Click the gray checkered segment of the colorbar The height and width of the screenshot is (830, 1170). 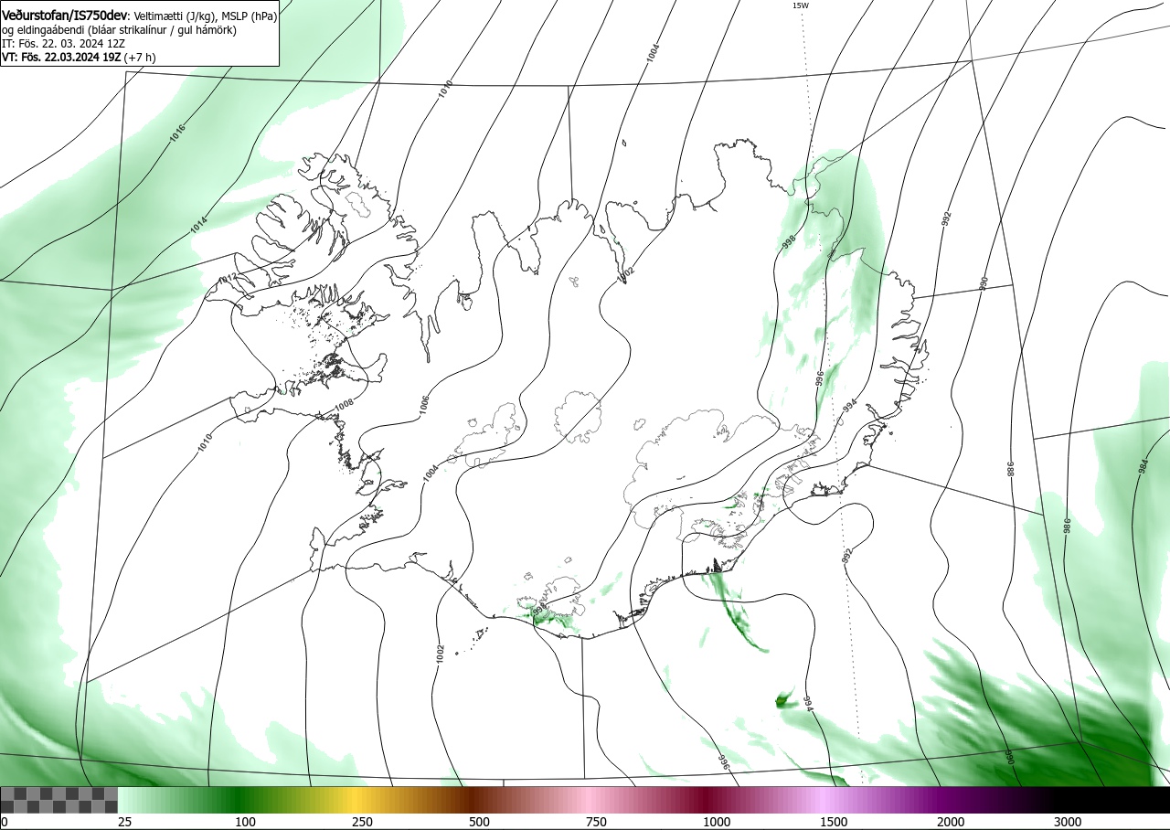coord(58,800)
